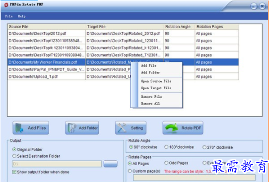Open the Setting button
The height and width of the screenshot is (182, 272).
click(131, 128)
